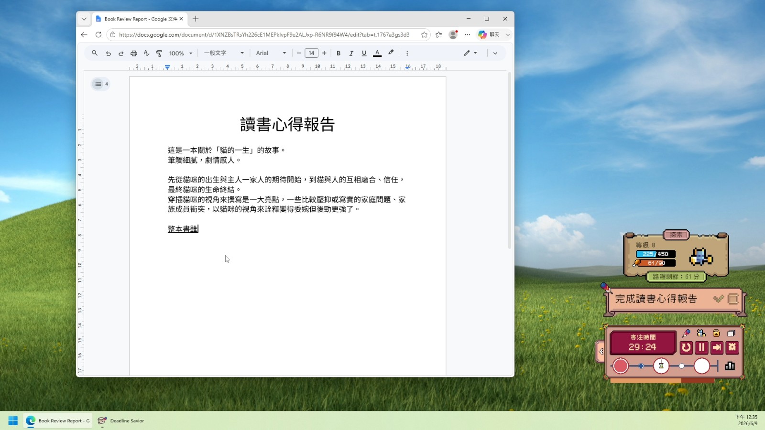
Task: Click the 225/450 experience bar
Action: pos(656,254)
